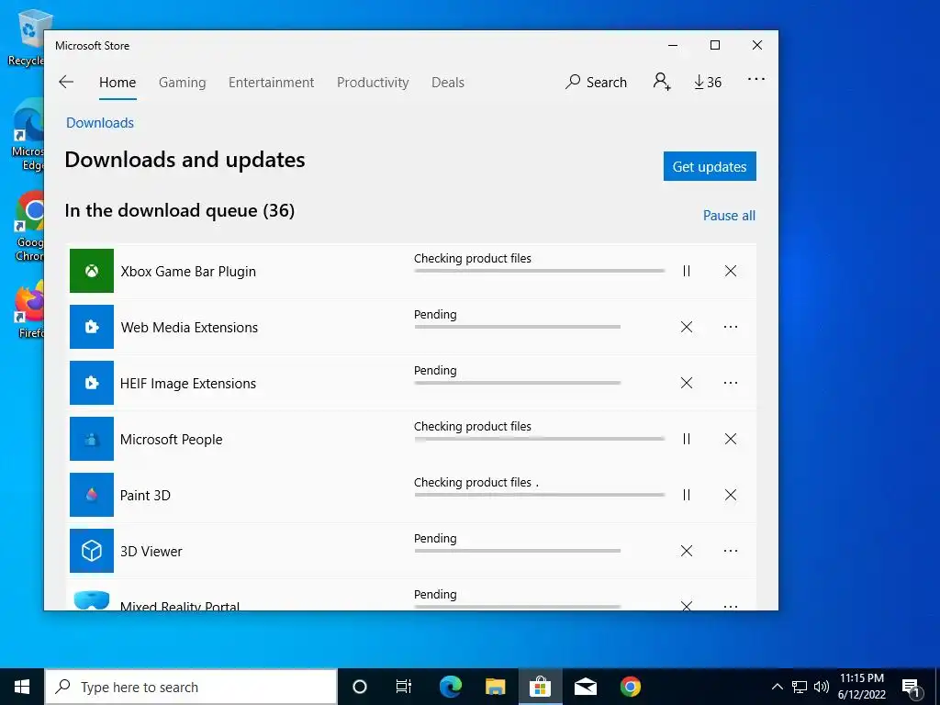This screenshot has height=705, width=940.
Task: Open more options for HEIF Image Extensions
Action: pyautogui.click(x=730, y=383)
